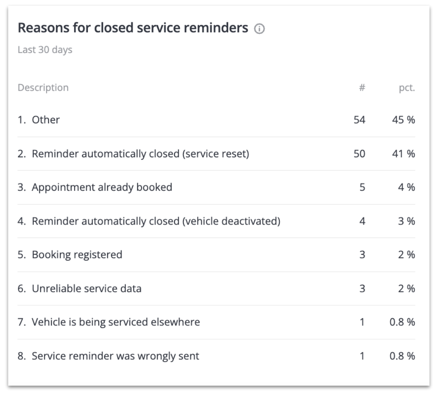The height and width of the screenshot is (394, 436).
Task: Sort by the pct. column header
Action: [x=406, y=88]
